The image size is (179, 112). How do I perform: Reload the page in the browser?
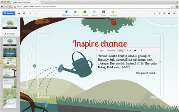pos(10,7)
